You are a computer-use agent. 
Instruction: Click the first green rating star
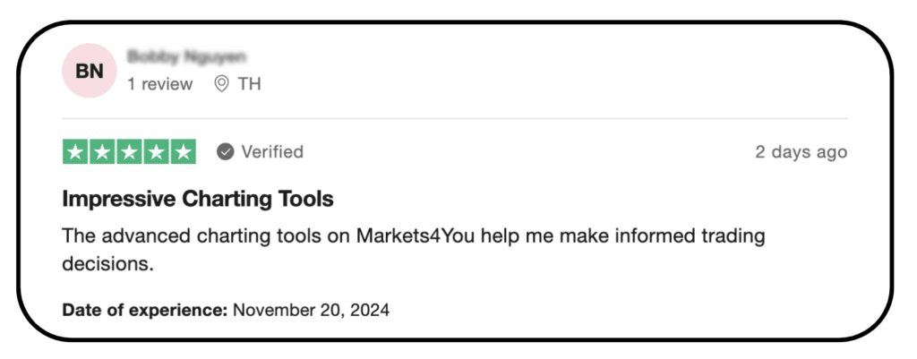74,152
